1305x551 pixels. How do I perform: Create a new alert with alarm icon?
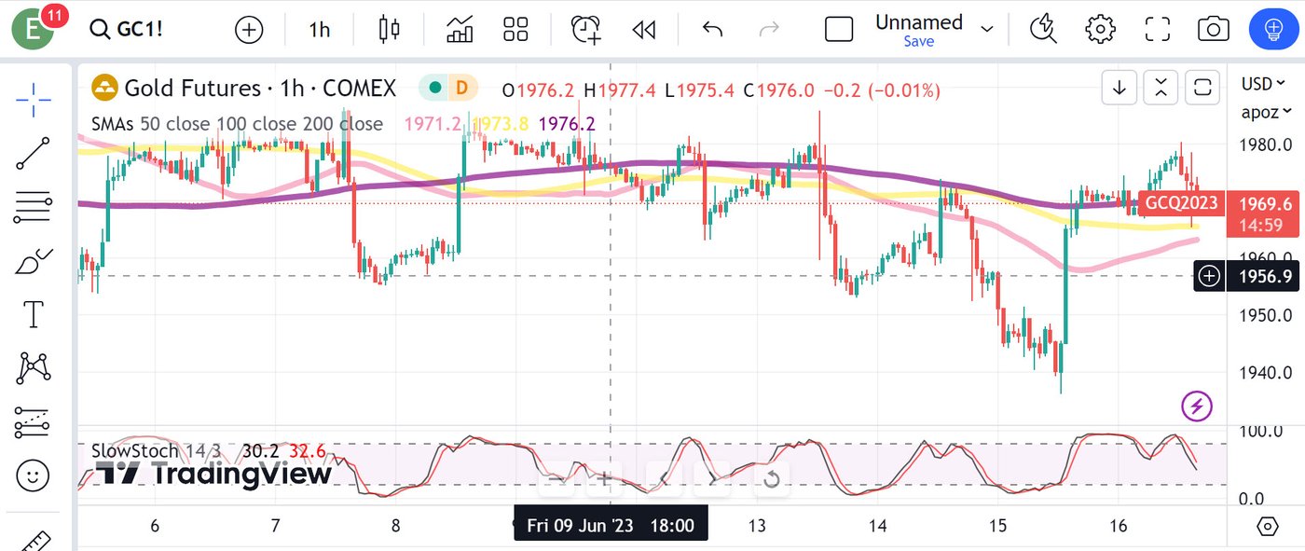586,30
